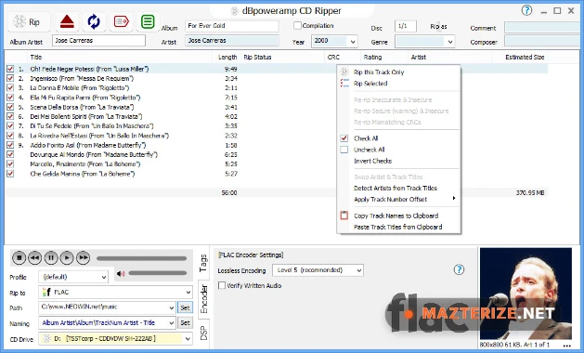
Task: Uncheck track 3 La Donna E Mobile
Action: pyautogui.click(x=10, y=88)
